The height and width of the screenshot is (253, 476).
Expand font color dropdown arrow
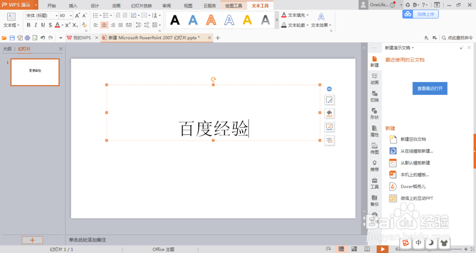[x=62, y=25]
